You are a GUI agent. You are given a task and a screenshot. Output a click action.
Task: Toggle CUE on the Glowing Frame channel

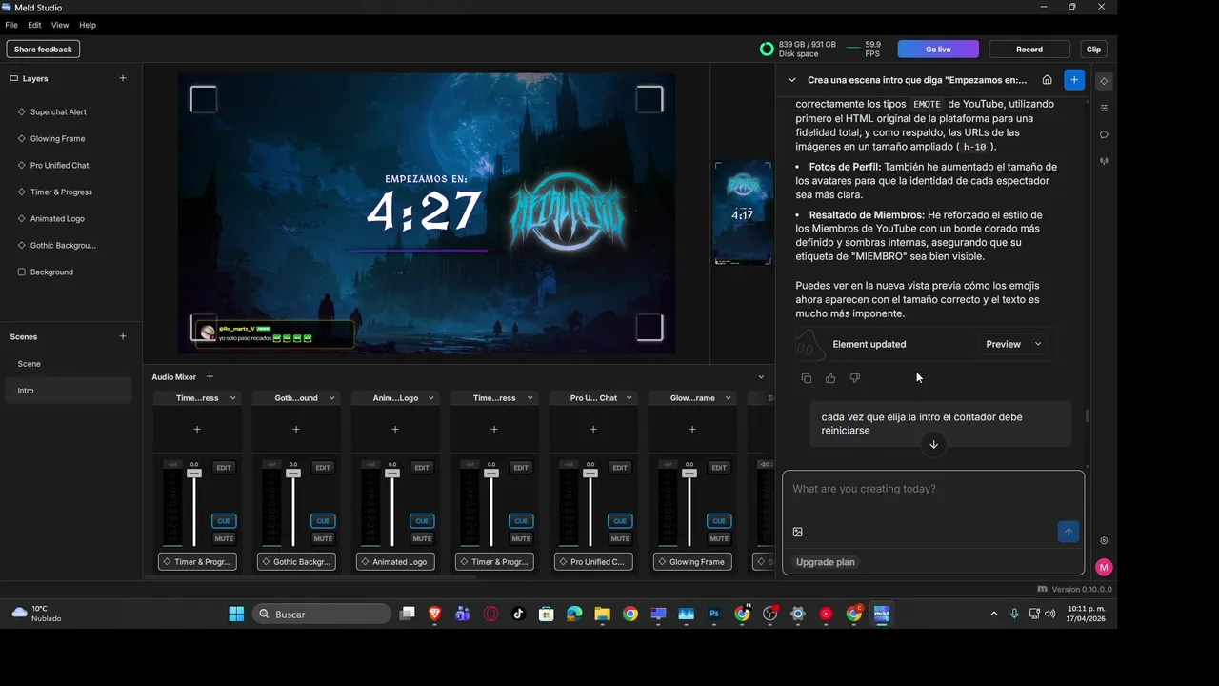(x=719, y=521)
